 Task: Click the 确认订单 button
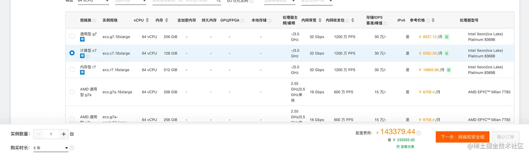pyautogui.click(x=505, y=137)
